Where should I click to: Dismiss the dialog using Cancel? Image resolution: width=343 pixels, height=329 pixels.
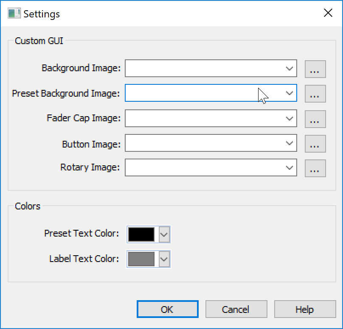(236, 309)
